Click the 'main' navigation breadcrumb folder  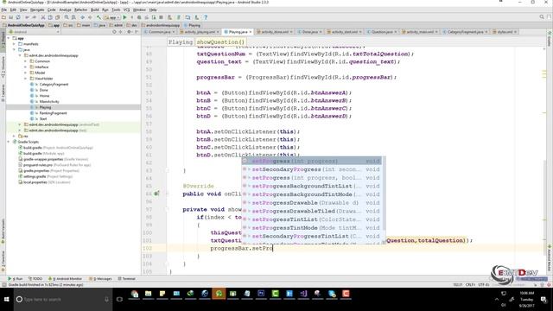(x=84, y=25)
